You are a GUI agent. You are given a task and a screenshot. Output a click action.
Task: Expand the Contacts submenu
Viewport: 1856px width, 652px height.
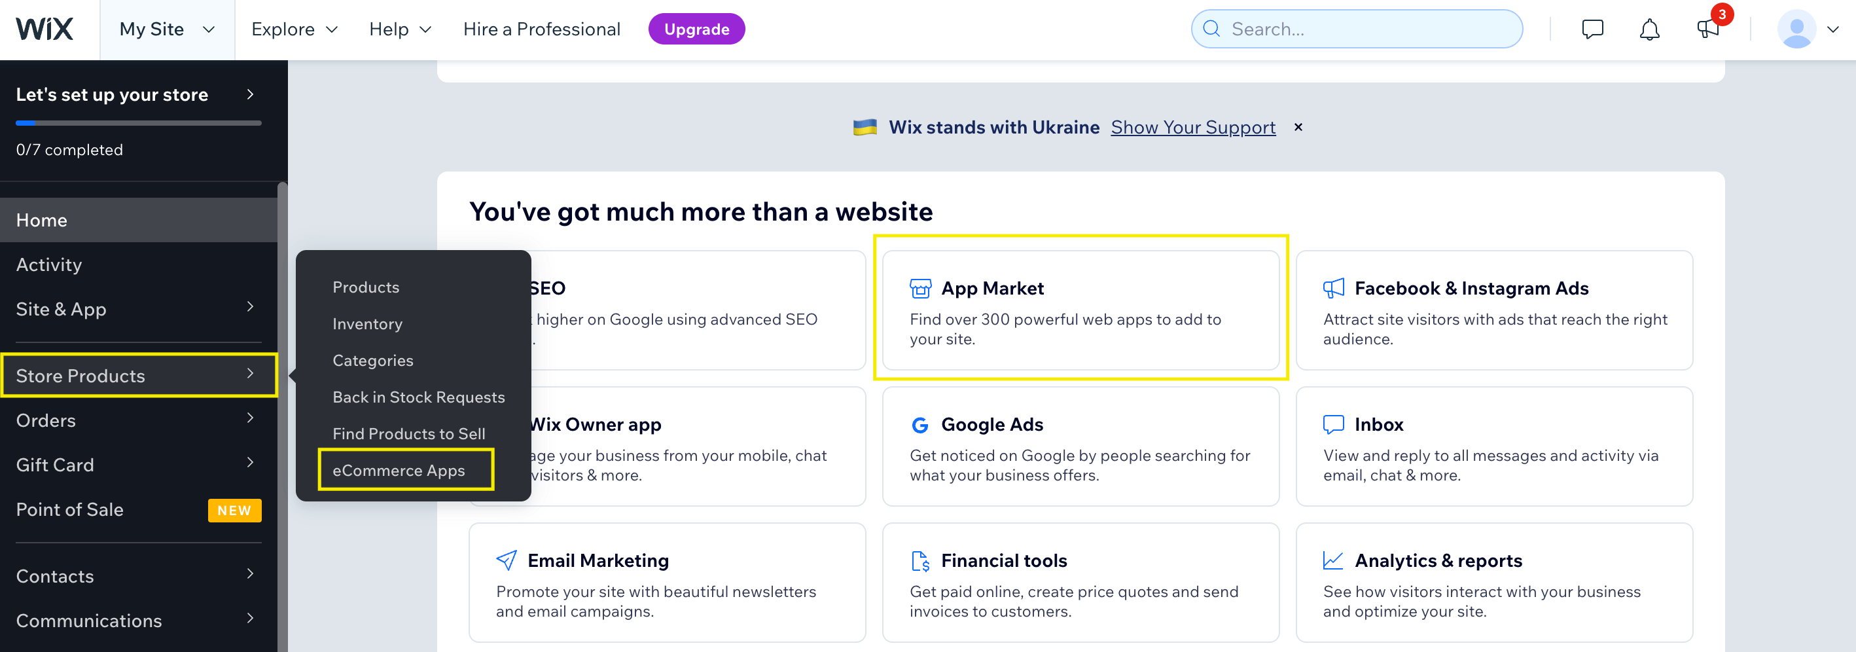coord(250,574)
